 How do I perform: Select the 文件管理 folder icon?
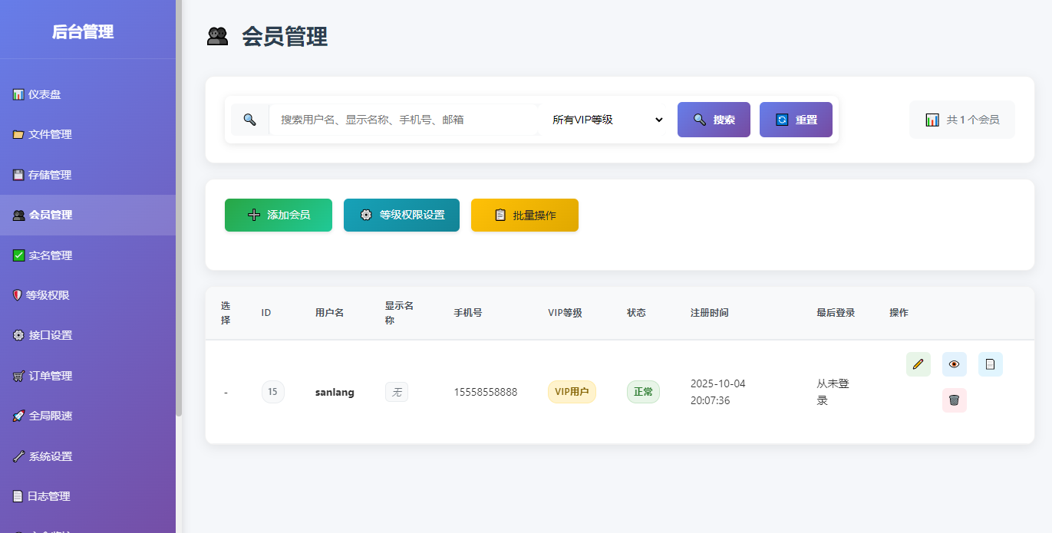point(19,134)
